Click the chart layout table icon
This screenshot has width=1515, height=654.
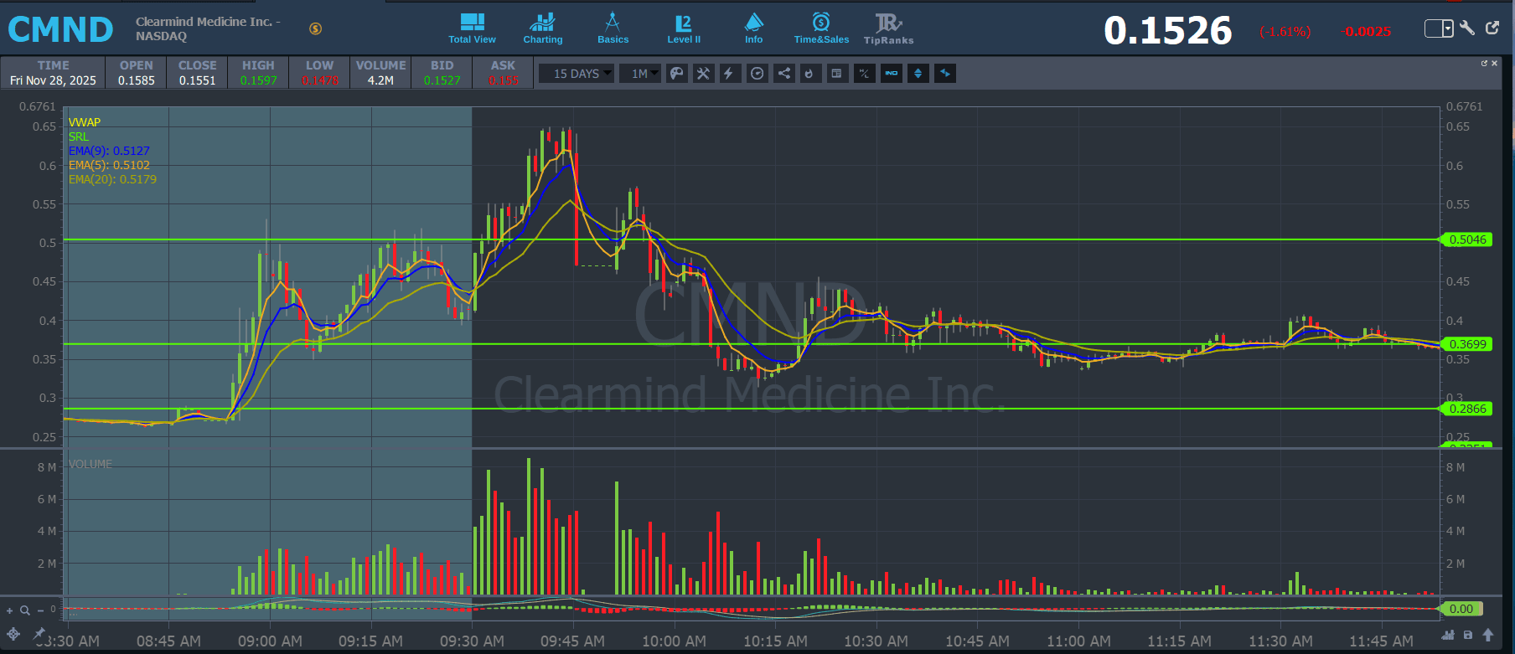(x=836, y=74)
